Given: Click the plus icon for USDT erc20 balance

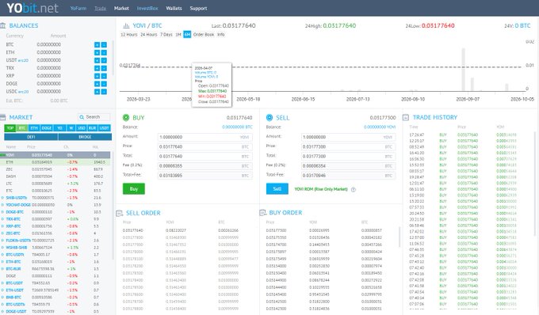Looking at the screenshot, I should coord(97,60).
